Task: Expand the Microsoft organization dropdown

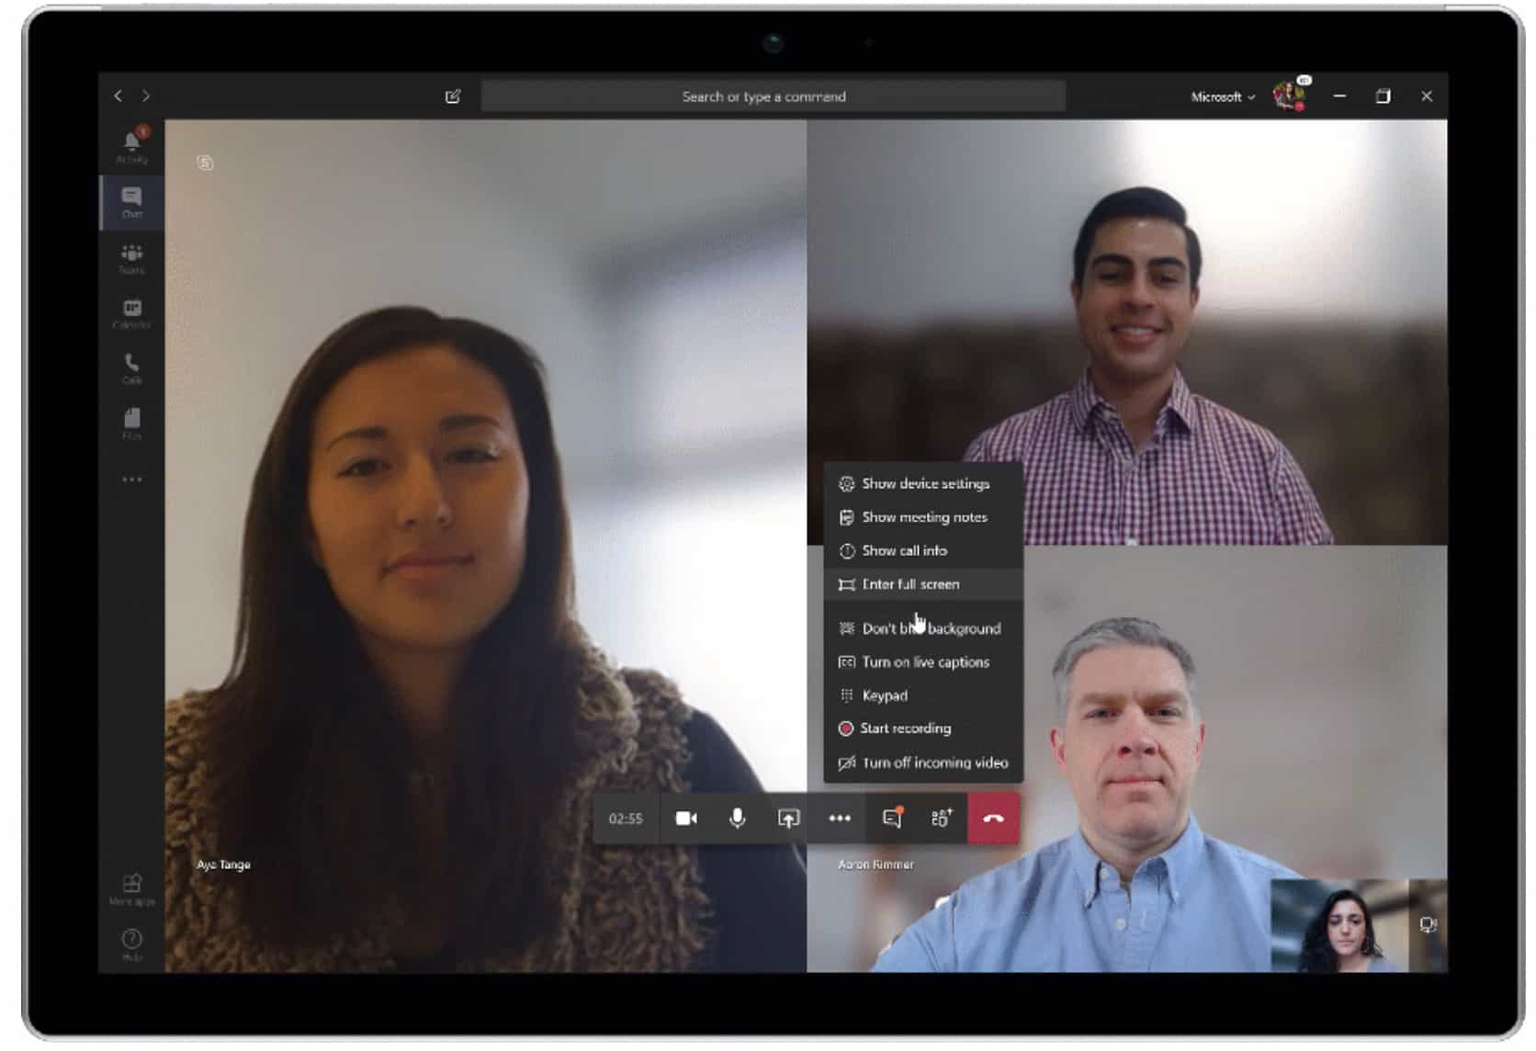Action: (1222, 96)
